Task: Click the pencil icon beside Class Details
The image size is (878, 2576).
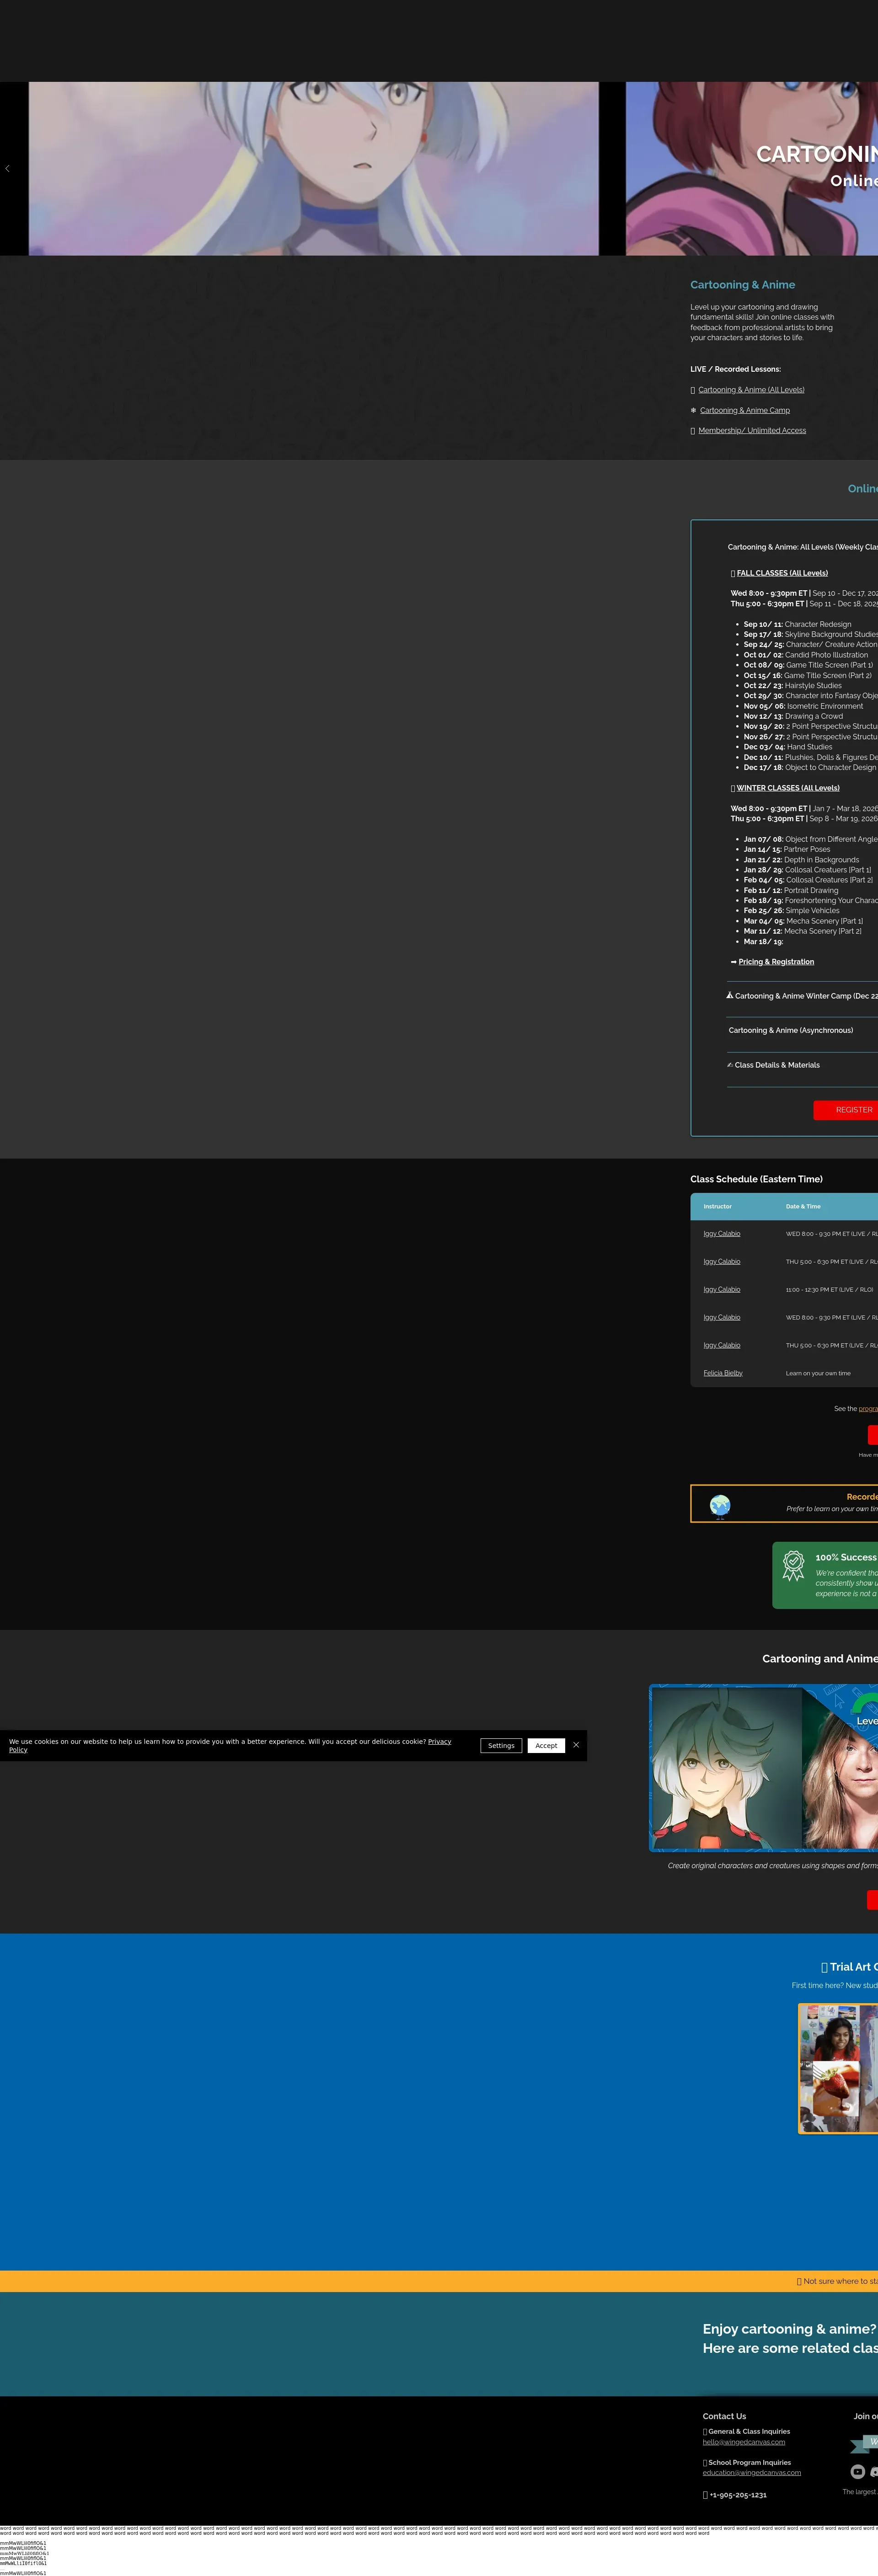Action: tap(730, 1065)
